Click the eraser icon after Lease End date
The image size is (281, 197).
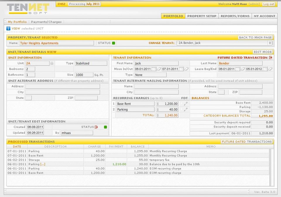tap(270, 69)
